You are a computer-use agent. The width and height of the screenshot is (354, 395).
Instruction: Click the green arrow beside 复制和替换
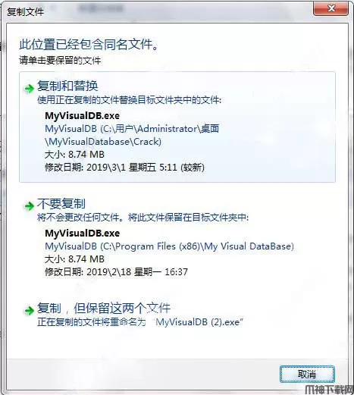click(x=29, y=89)
